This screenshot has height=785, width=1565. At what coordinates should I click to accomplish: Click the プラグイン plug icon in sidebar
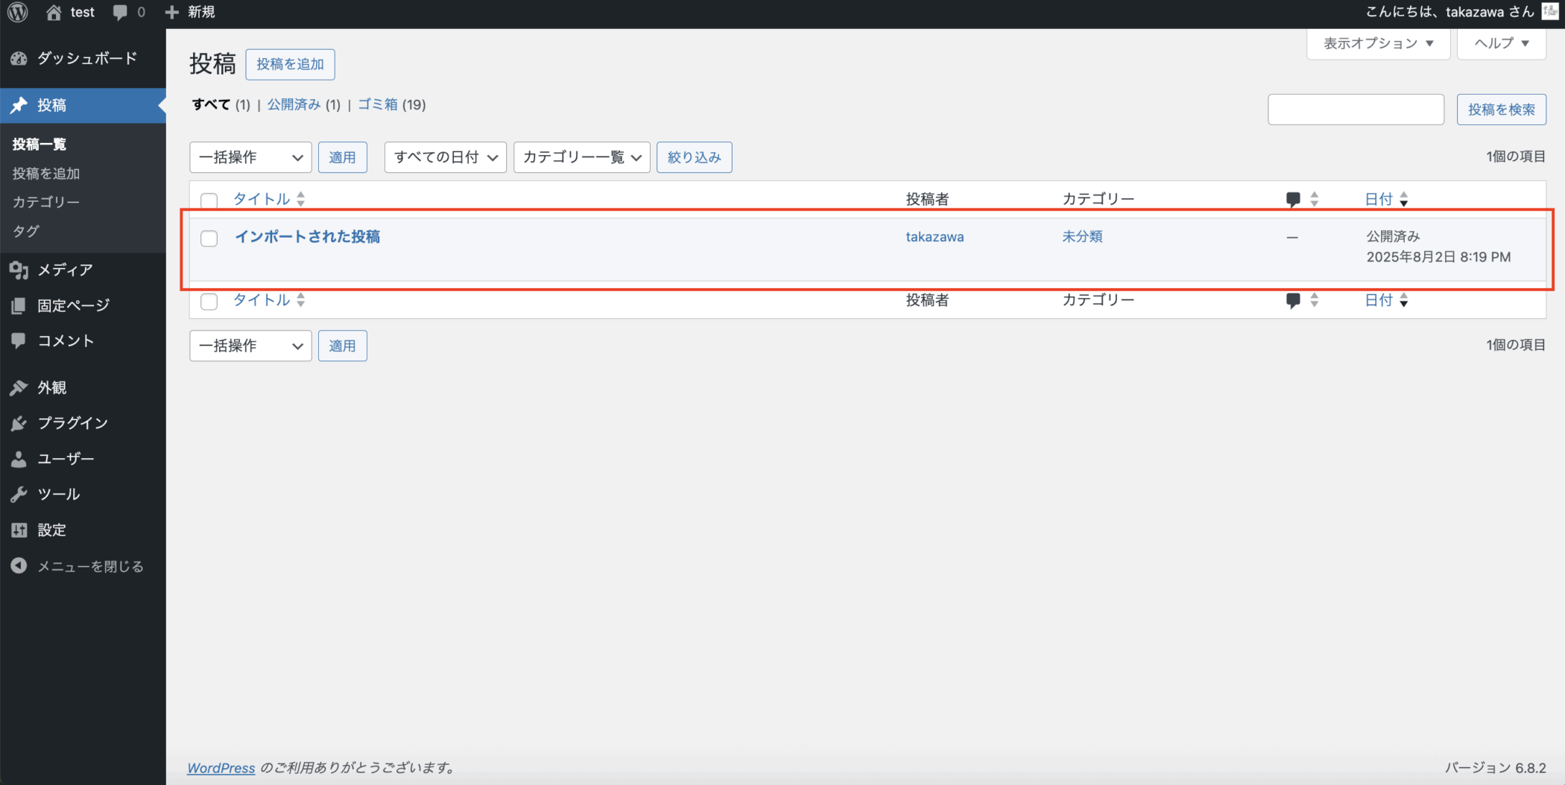click(x=19, y=423)
